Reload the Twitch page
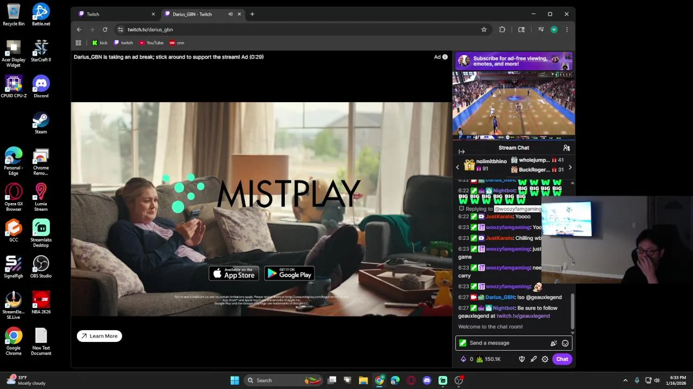The height and width of the screenshot is (389, 693). coord(105,30)
